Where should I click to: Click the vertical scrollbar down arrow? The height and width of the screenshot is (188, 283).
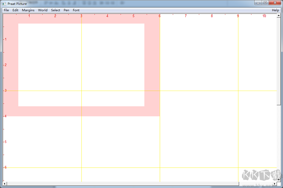click(279, 180)
